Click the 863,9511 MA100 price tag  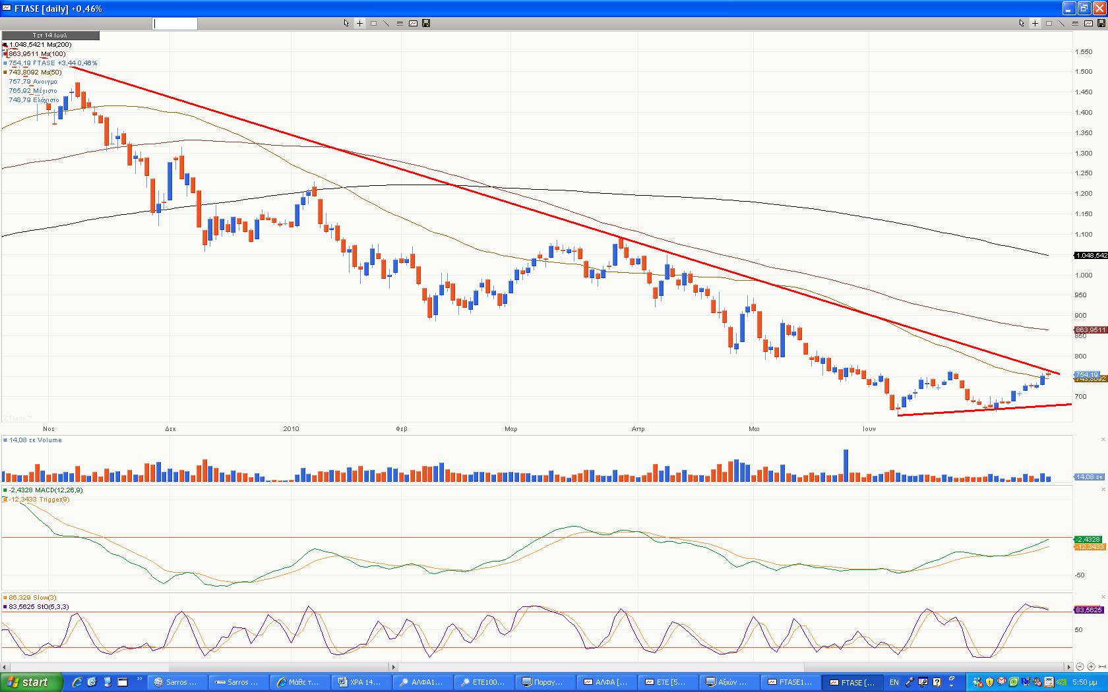(x=1091, y=330)
